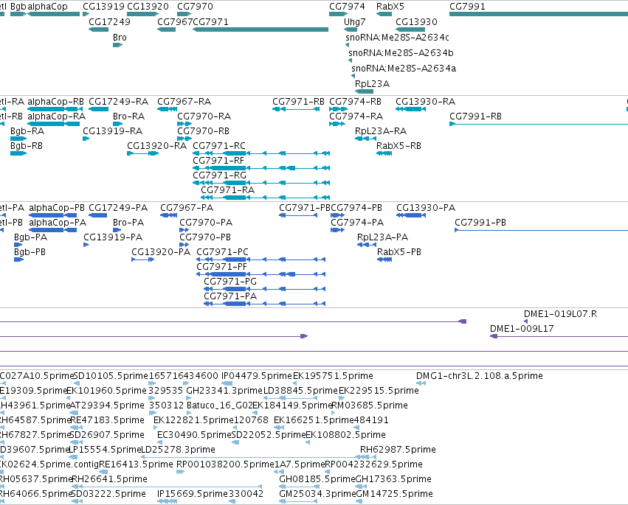Select the RpL23A-PA protein label
The height and width of the screenshot is (505, 628).
pos(382,237)
